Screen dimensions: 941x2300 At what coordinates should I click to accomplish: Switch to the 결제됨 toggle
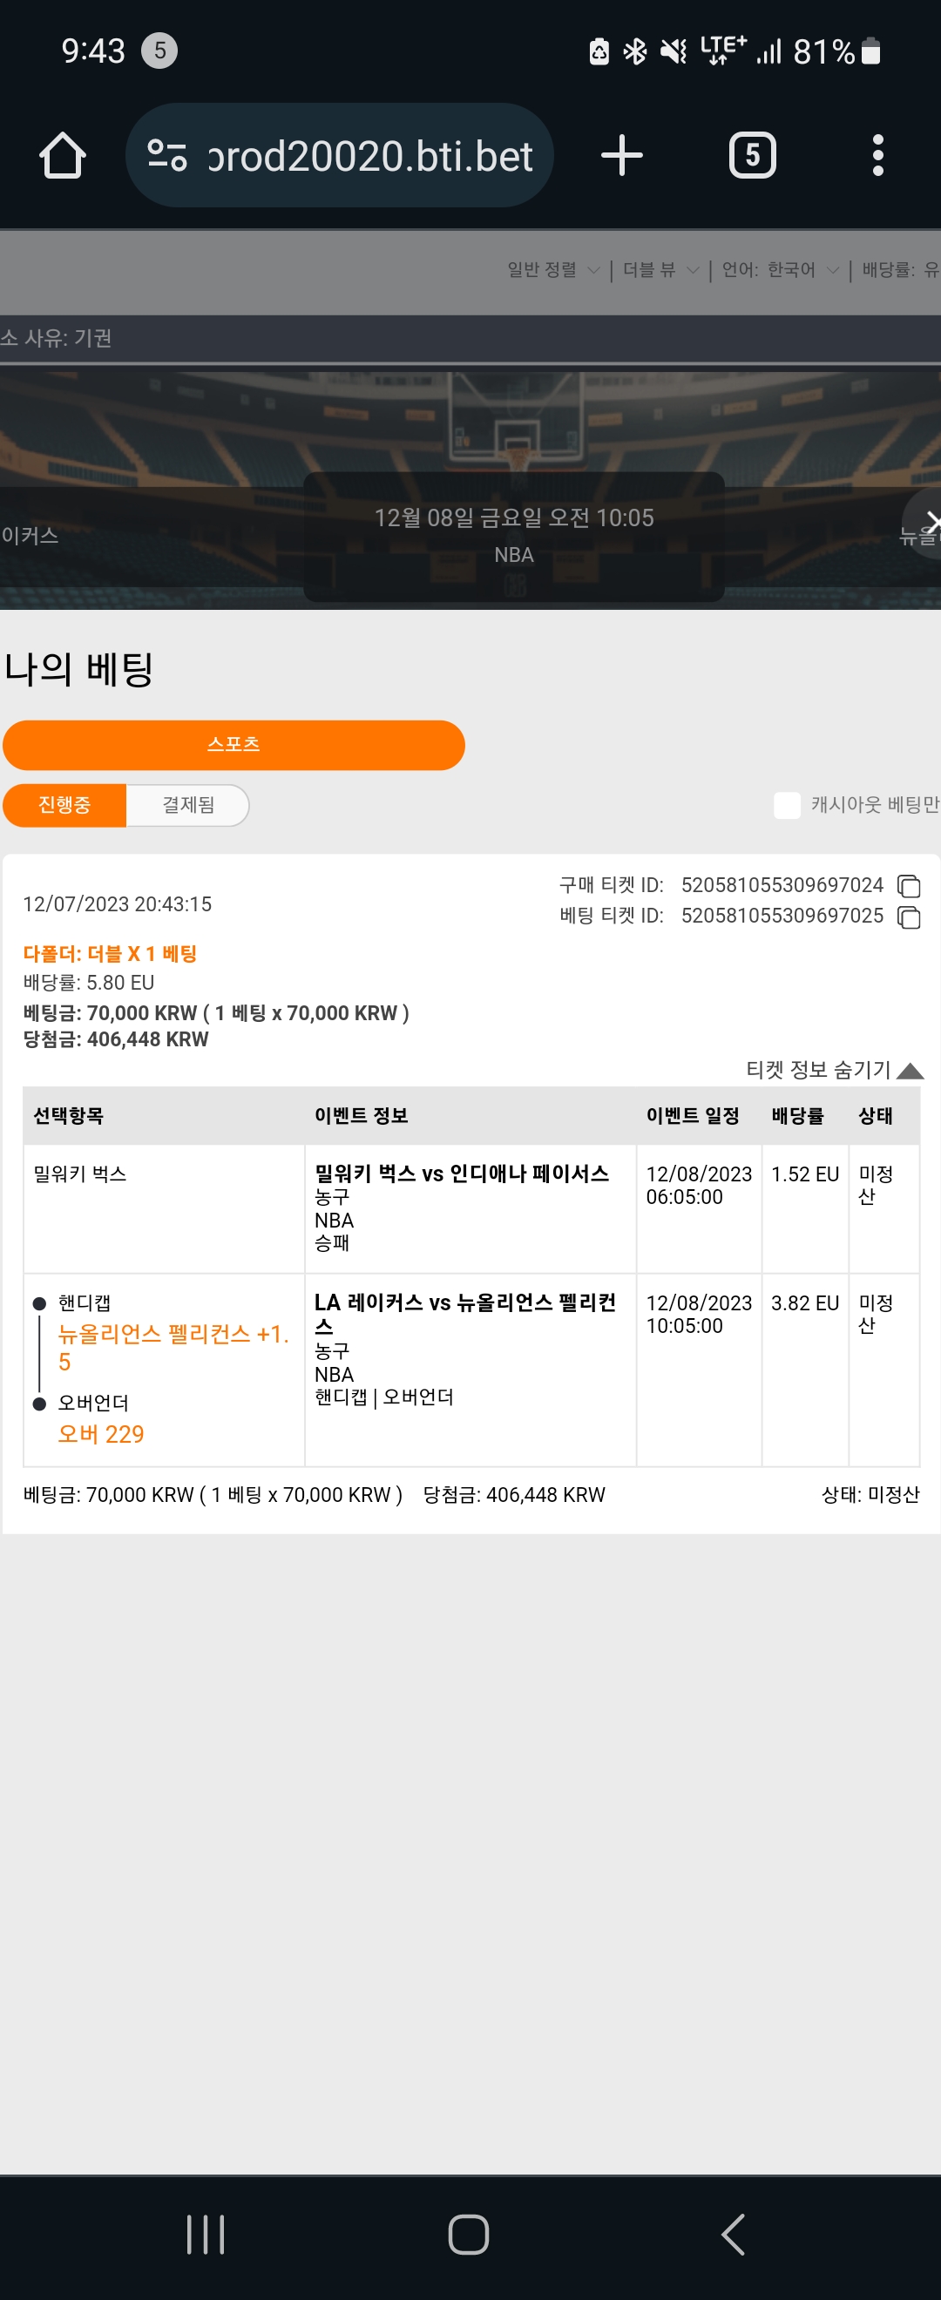[x=187, y=805]
